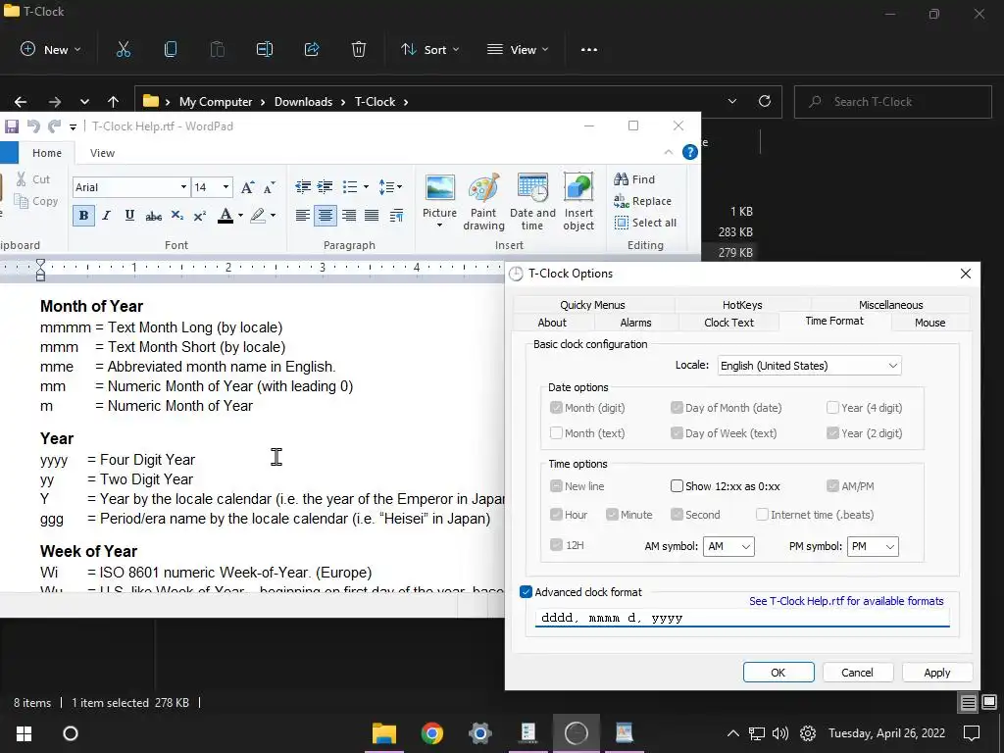Viewport: 1004px width, 753px height.
Task: Grow the font size in WordPad
Action: click(x=247, y=187)
